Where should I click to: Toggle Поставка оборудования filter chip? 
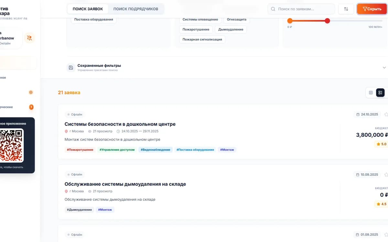[x=94, y=19]
